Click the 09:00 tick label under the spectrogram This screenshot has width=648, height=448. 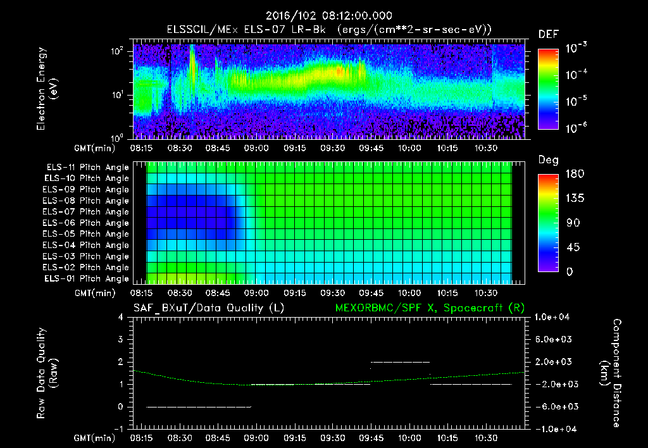click(256, 148)
